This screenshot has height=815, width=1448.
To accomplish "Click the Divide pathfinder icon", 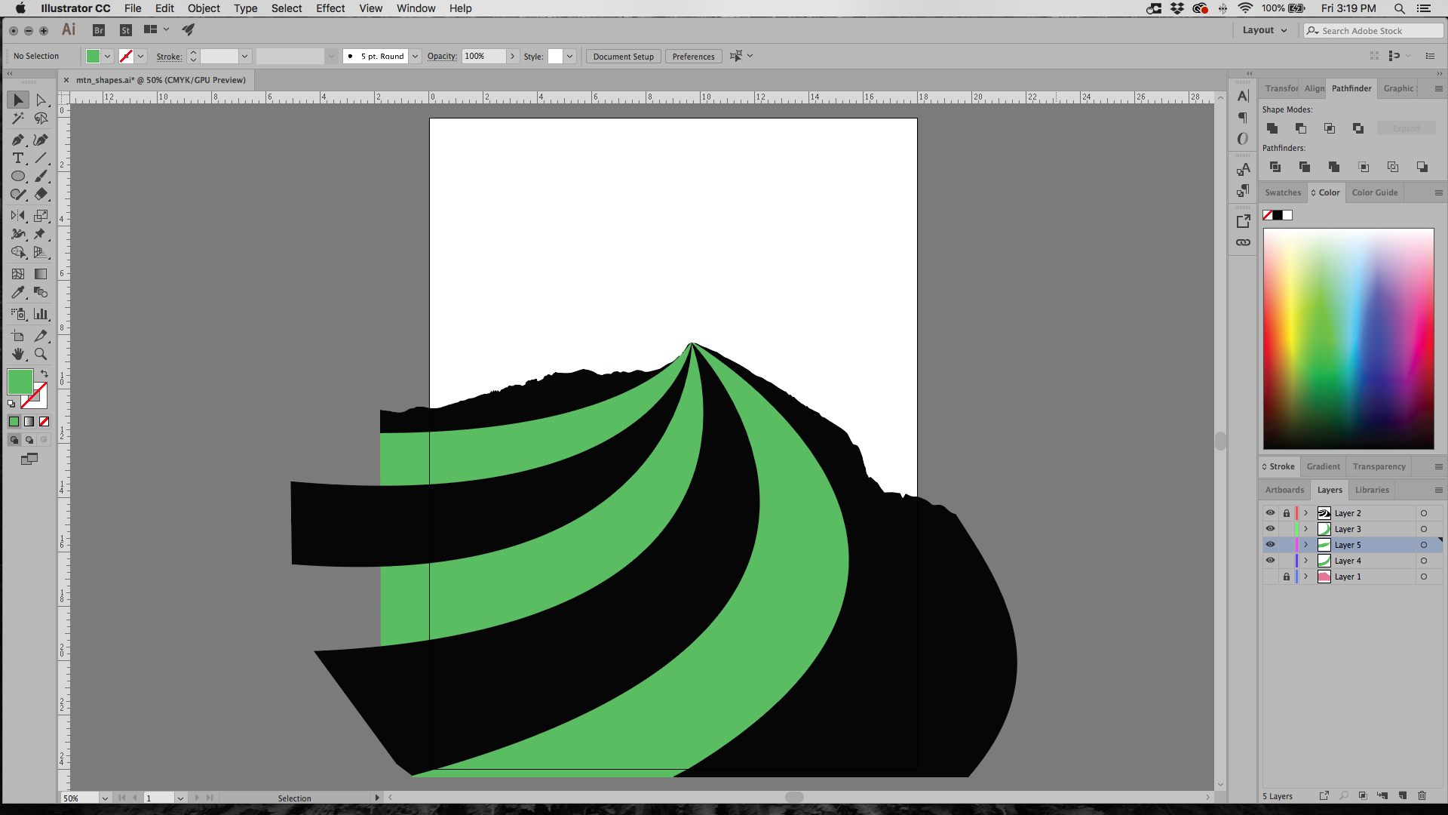I will [1275, 167].
